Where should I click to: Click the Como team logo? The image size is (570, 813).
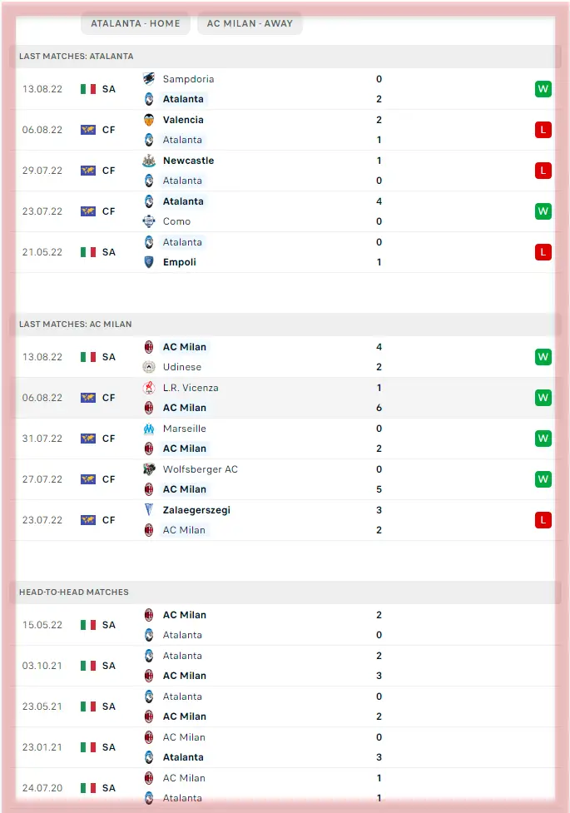click(x=149, y=221)
